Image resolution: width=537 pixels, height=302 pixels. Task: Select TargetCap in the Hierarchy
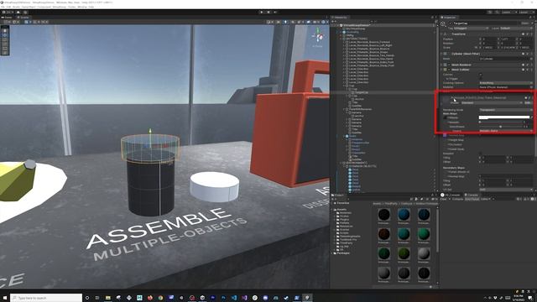pyautogui.click(x=362, y=92)
